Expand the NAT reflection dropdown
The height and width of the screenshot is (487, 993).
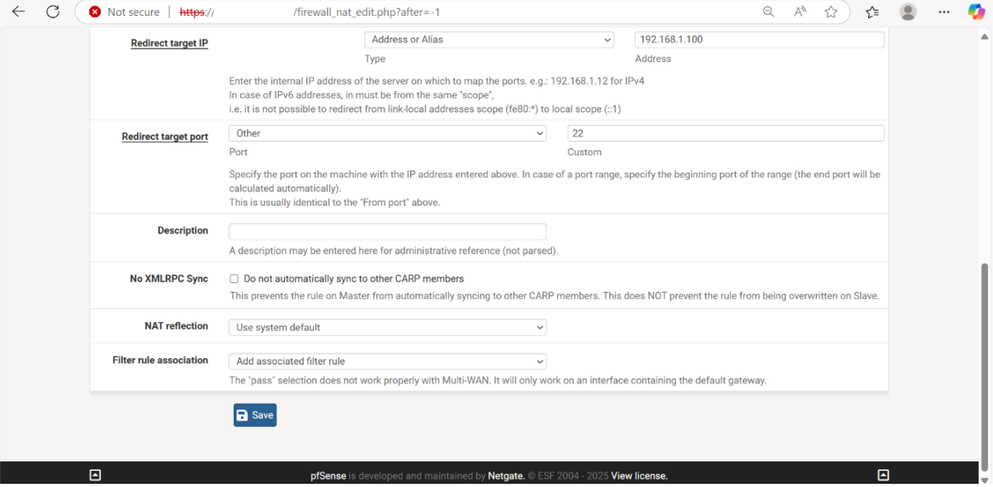pyautogui.click(x=388, y=327)
